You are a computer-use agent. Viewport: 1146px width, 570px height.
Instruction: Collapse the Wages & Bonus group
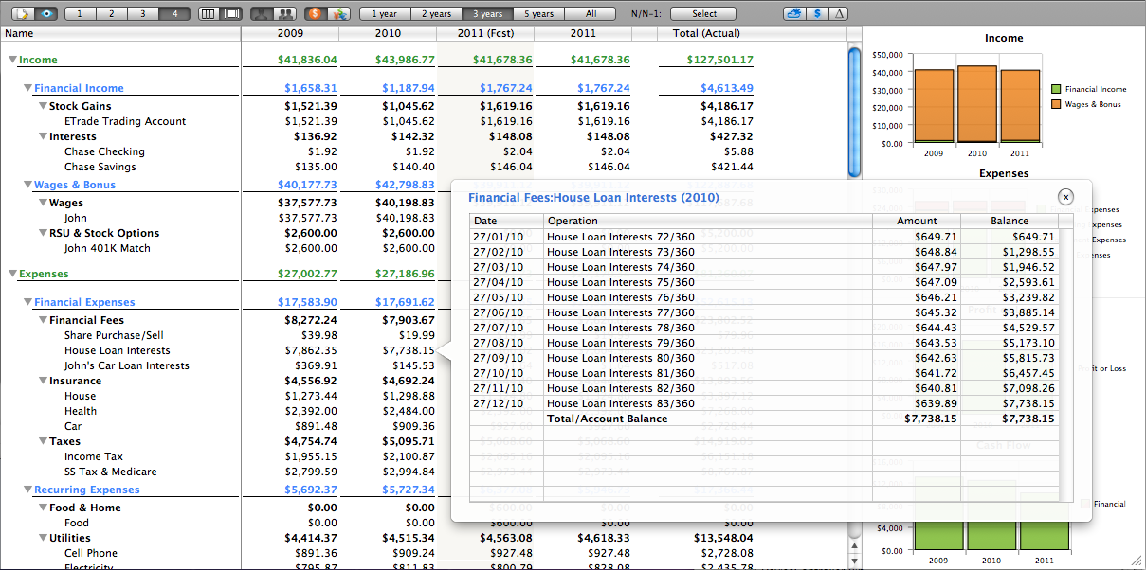point(28,185)
